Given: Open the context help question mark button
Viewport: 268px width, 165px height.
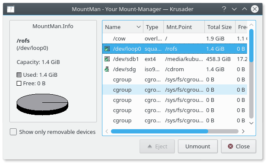Looking at the screenshot, I should (224, 9).
